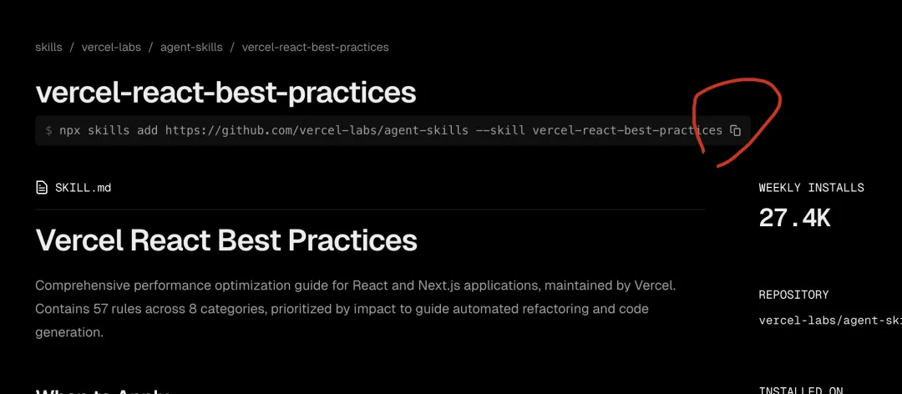Click the INSTALLED ON section label
Viewport: 902px width, 394px height.
[800, 390]
